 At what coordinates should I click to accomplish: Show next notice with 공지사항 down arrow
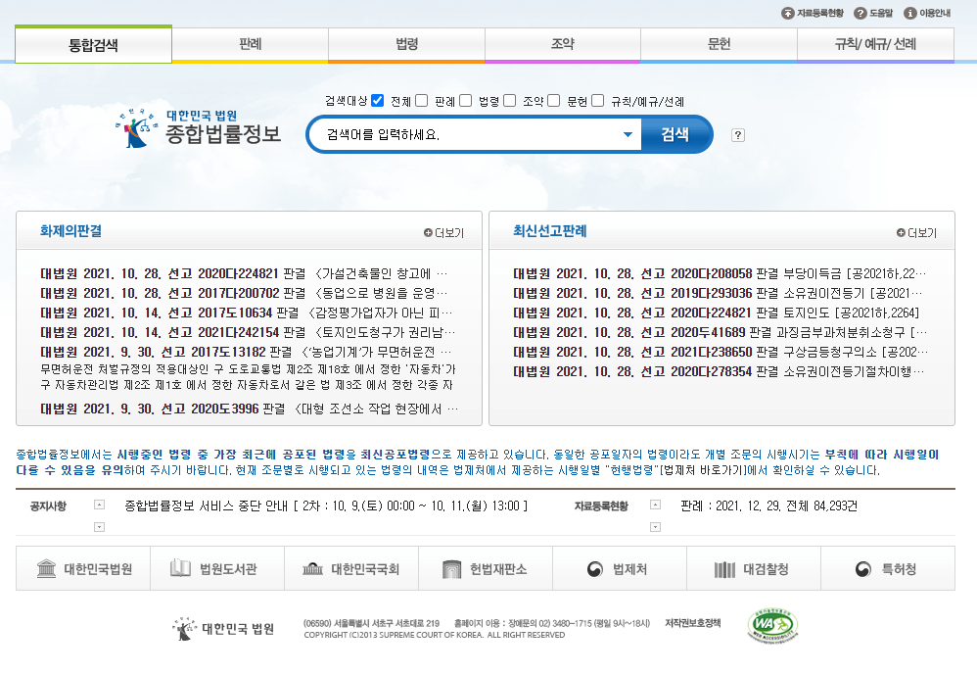(x=99, y=527)
